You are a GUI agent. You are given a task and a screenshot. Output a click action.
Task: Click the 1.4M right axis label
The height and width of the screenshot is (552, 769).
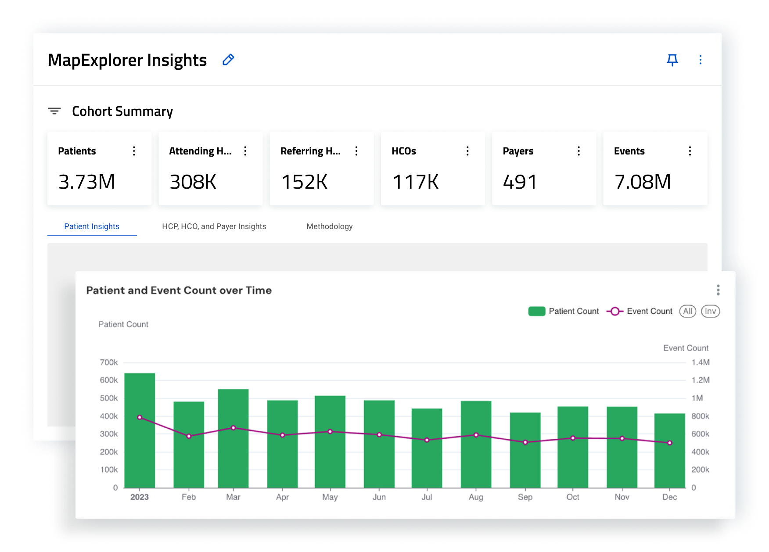point(701,362)
